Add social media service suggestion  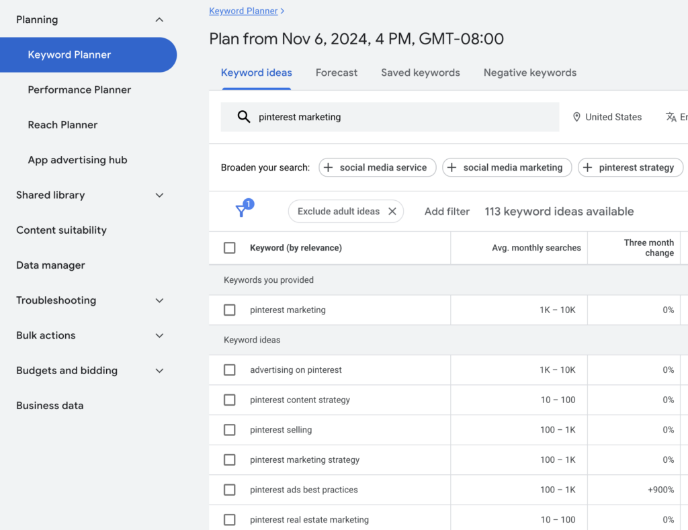coord(378,168)
